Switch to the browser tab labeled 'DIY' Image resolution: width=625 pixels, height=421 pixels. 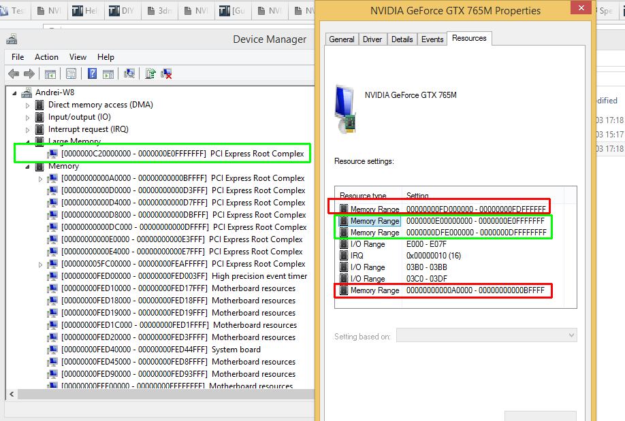123,11
